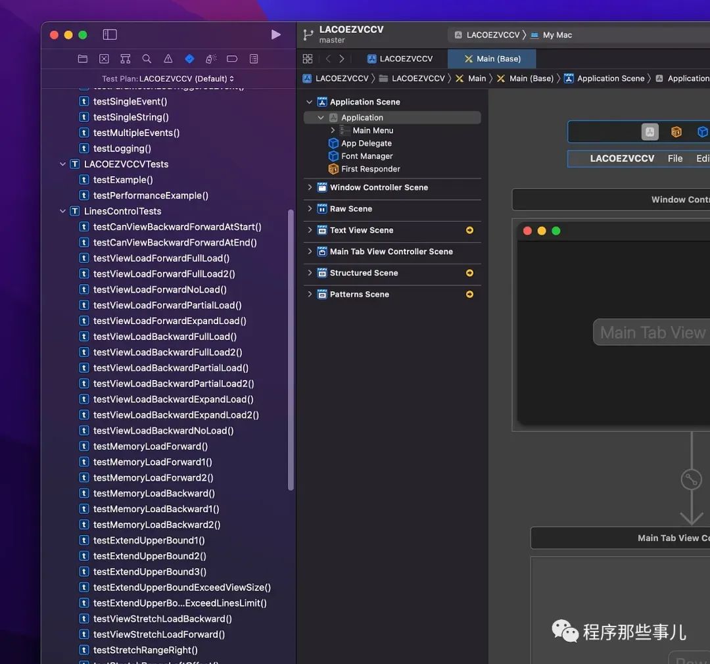Expand the Structured Scene

pyautogui.click(x=310, y=272)
